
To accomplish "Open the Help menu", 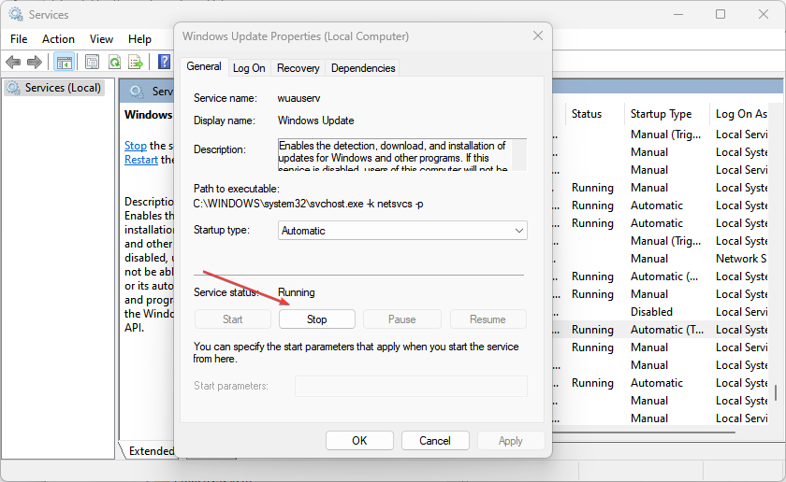I will [139, 39].
